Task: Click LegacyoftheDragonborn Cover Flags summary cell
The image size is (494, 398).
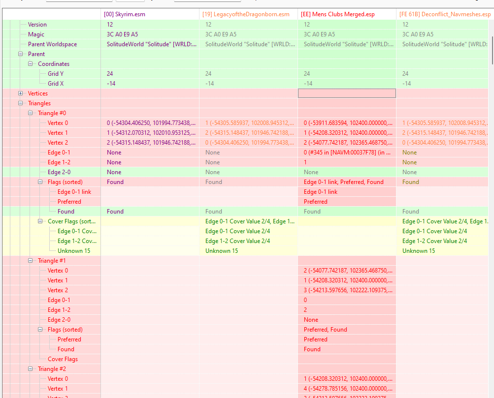Action: (250, 221)
